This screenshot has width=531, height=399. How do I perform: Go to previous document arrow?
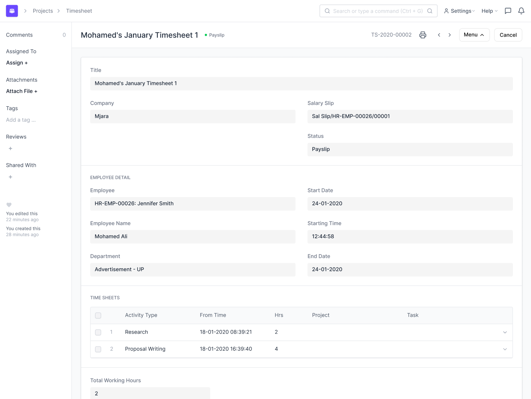pyautogui.click(x=439, y=35)
